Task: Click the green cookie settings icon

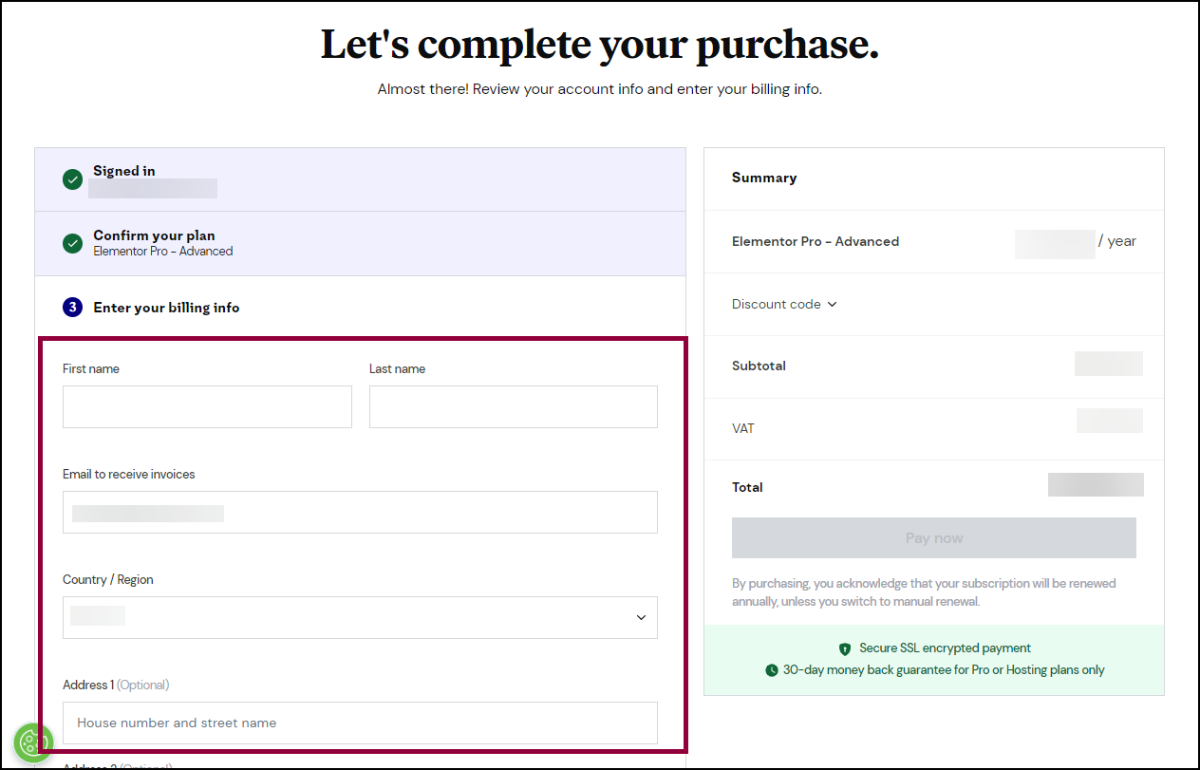Action: [x=33, y=742]
